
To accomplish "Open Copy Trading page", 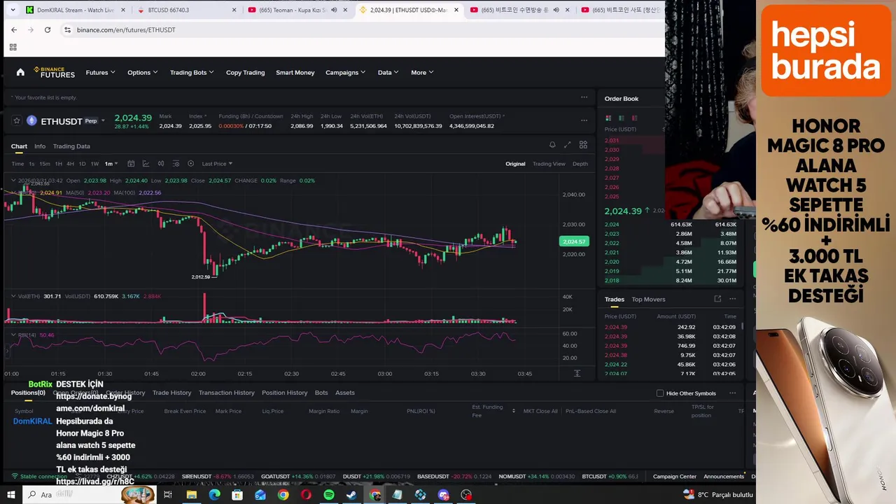I will click(x=245, y=72).
